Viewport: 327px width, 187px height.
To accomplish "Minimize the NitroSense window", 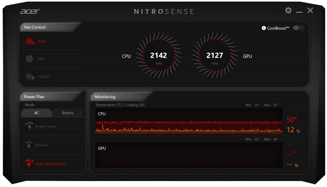I will click(299, 12).
